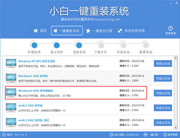
Task: Click the XP description starting 适用于新老的机型
Action: click(59, 66)
